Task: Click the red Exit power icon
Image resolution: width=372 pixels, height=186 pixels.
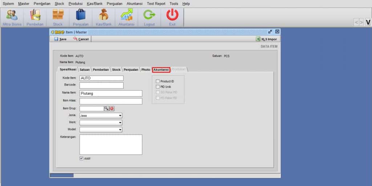Action: pyautogui.click(x=172, y=17)
